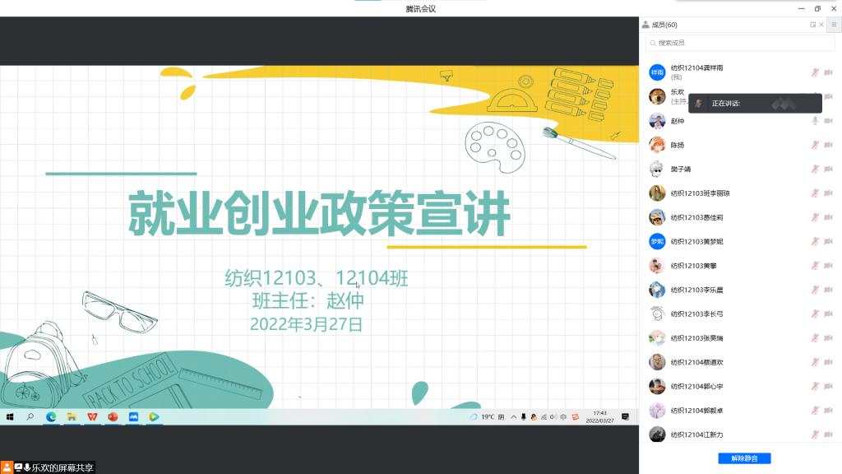Toggle your own mic beside 纺织12104龚祥雨
The height and width of the screenshot is (474, 842).
[815, 72]
